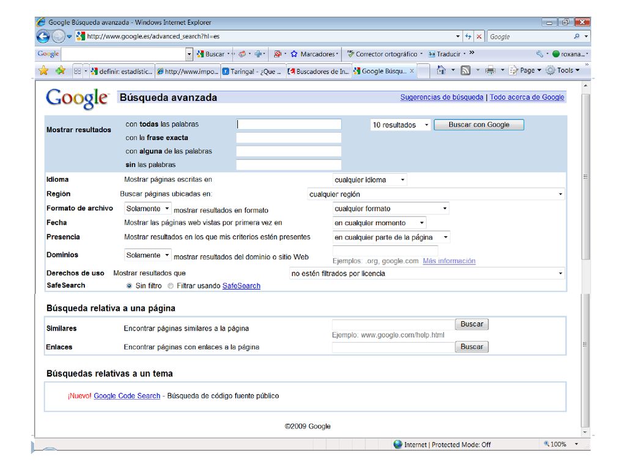Open Quick Tabs grid icon
Image resolution: width=626 pixels, height=470 pixels.
point(78,71)
